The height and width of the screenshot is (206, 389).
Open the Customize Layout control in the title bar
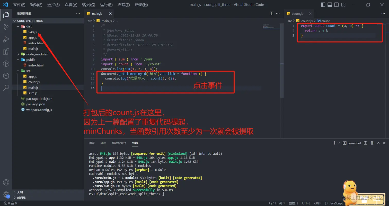click(343, 5)
